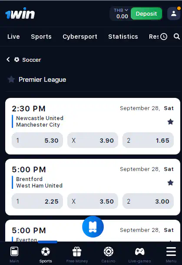Screen dimensions: 182x265
Task: Open Main tab in bottom navigation
Action: tap(14, 255)
